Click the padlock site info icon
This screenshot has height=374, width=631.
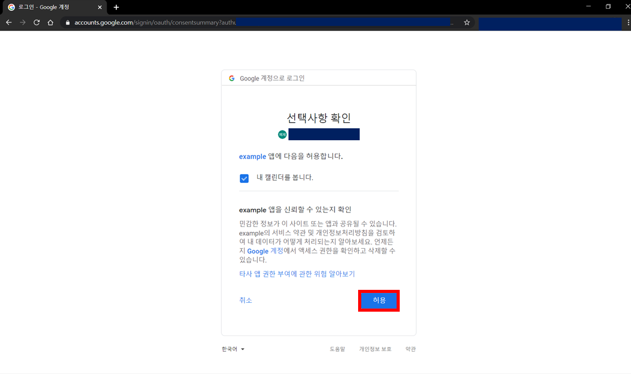[x=67, y=23]
